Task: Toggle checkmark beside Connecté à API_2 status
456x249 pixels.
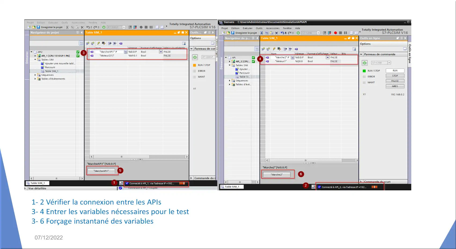Action: (319, 187)
